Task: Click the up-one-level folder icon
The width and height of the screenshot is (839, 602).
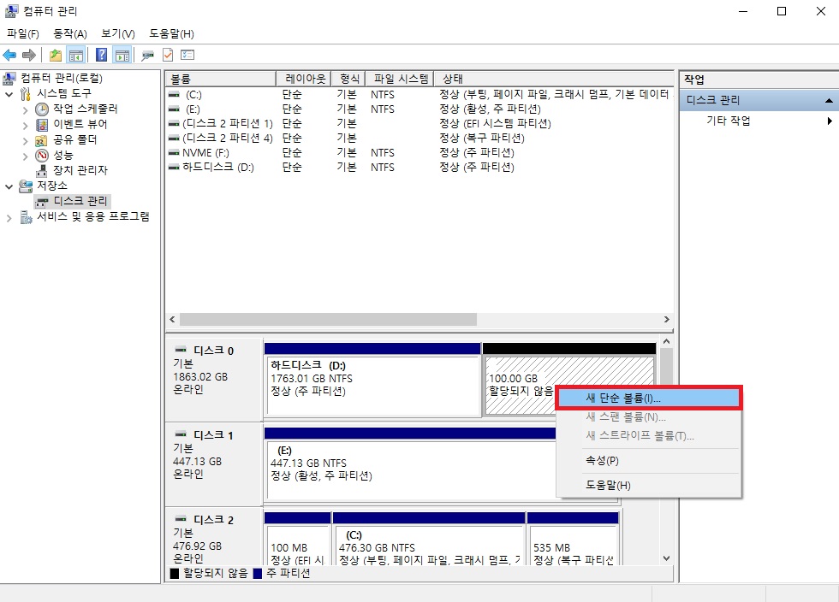Action: [x=56, y=55]
